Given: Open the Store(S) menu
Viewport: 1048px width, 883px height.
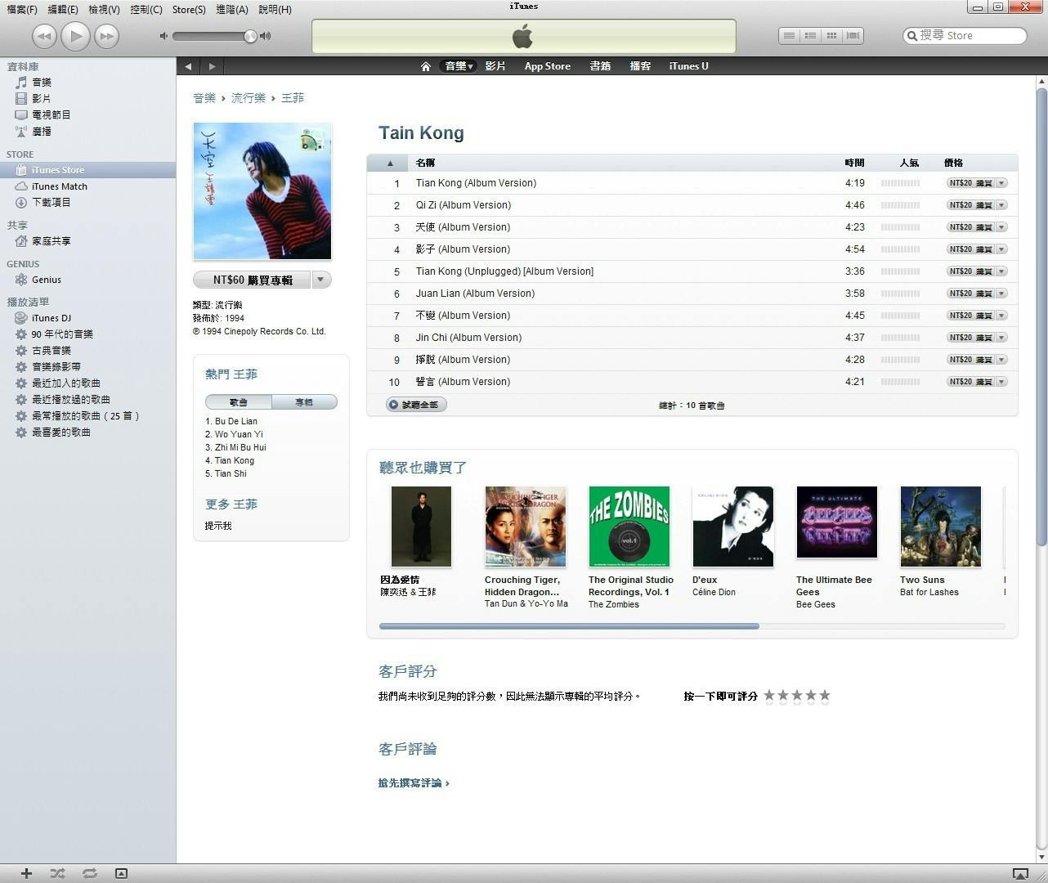Looking at the screenshot, I should point(189,10).
